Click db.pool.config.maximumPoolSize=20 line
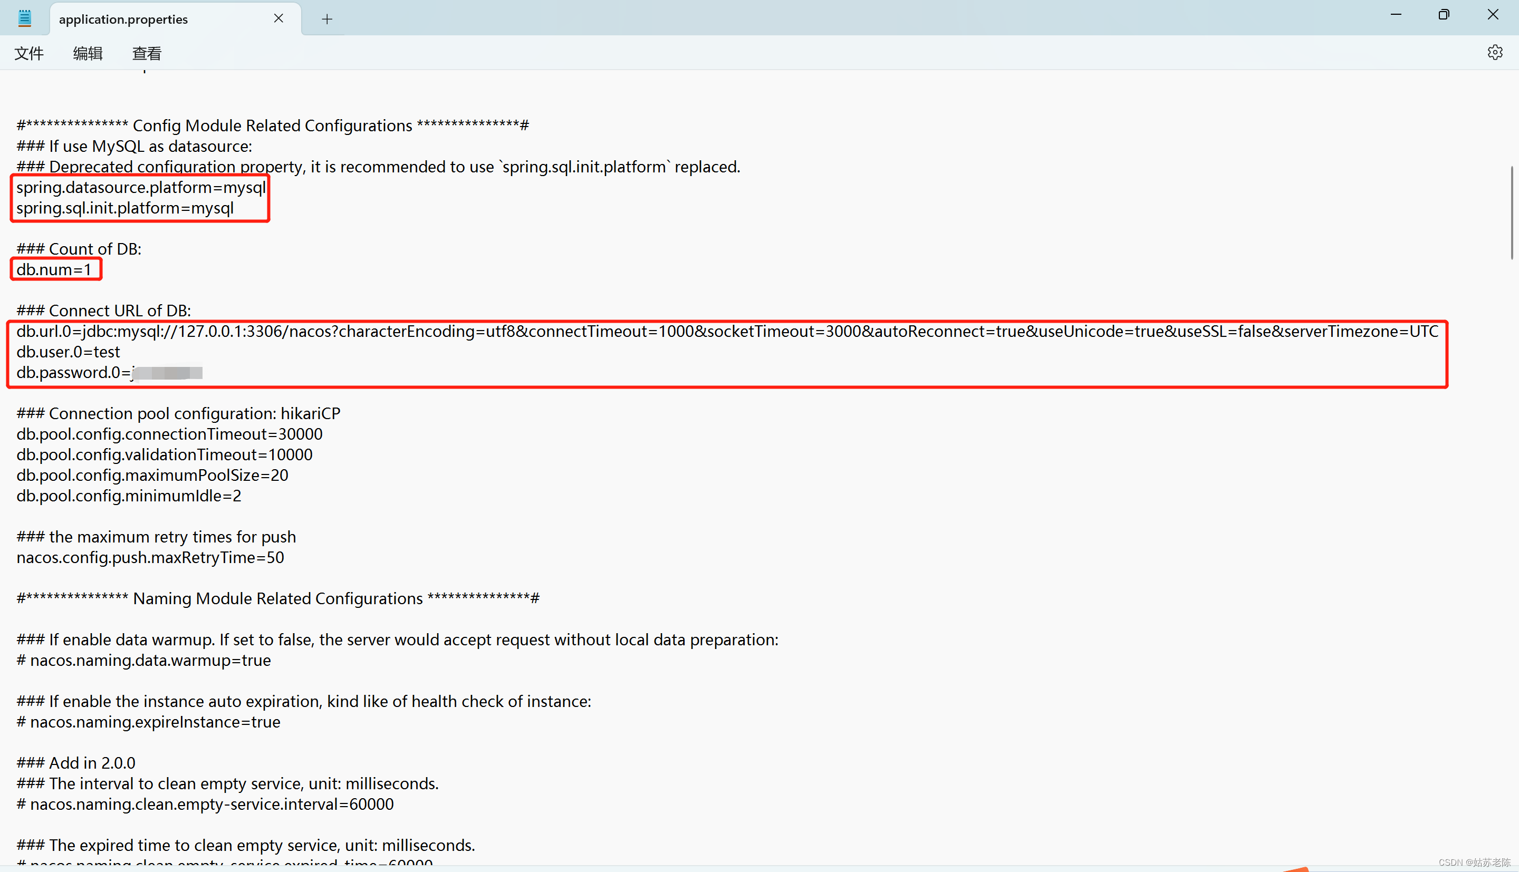 click(x=152, y=476)
